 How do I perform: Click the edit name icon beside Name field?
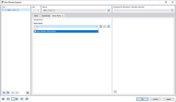point(109,11)
